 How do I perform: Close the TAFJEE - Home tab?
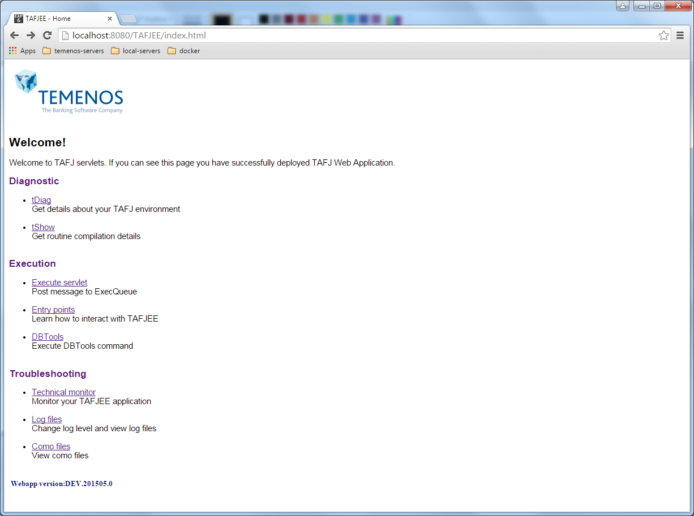point(110,19)
